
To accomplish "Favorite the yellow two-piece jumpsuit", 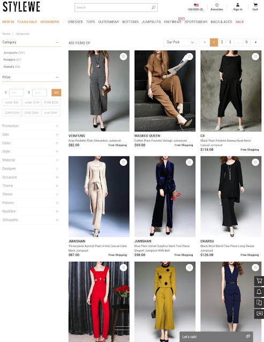I will click(190, 267).
